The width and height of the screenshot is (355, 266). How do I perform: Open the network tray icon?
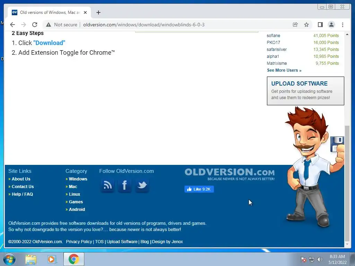tap(312, 259)
